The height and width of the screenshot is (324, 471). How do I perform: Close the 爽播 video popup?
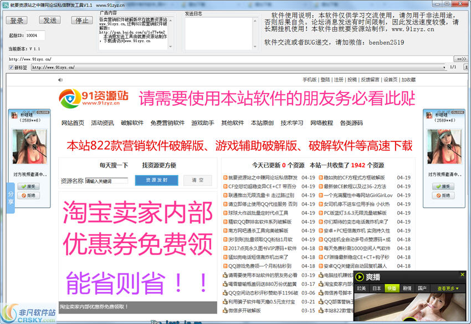click(x=462, y=275)
